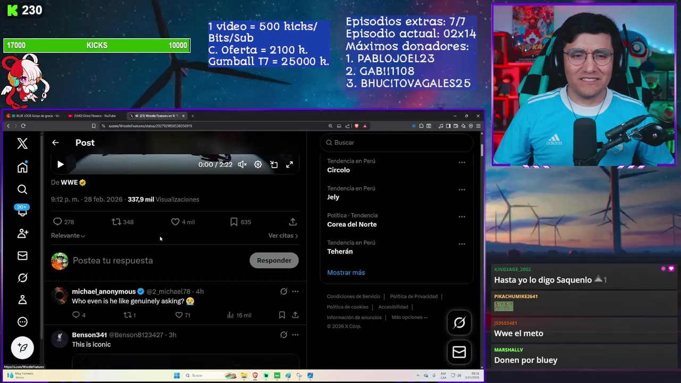Screen dimensions: 681x383
Task: Go to Home in X sidebar
Action: pos(22,168)
